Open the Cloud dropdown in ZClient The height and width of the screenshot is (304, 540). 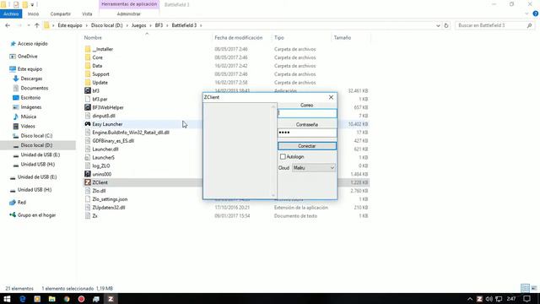(314, 168)
